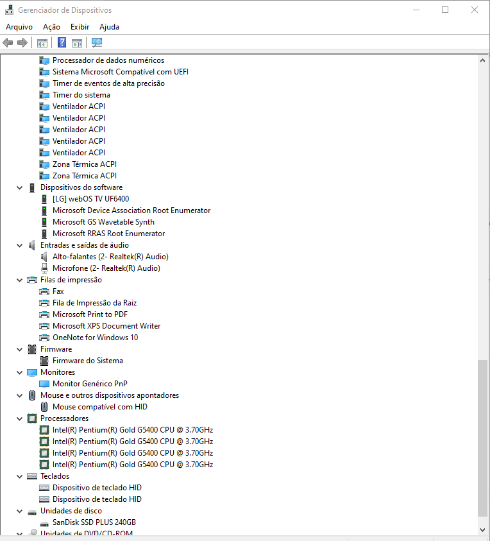Select Microsoft Print to PDF

(x=90, y=314)
